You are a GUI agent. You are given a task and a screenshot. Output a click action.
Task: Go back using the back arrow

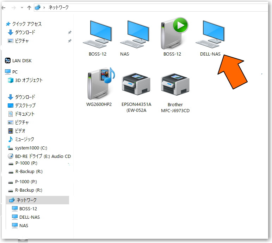click(x=4, y=8)
